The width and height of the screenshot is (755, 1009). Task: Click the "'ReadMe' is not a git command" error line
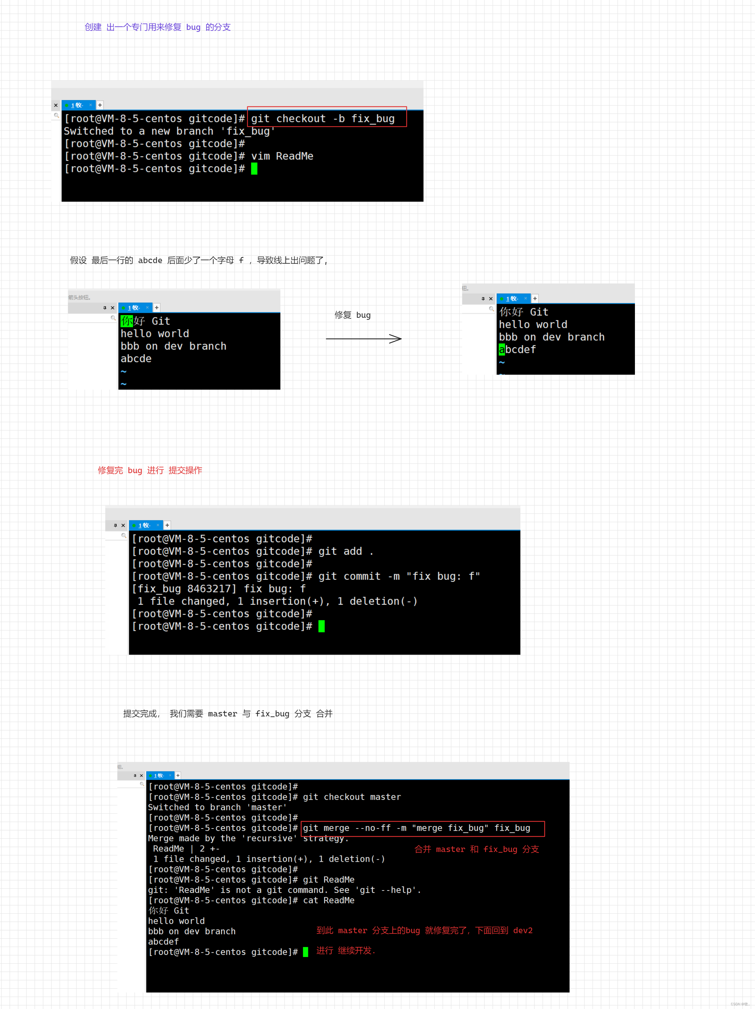284,890
